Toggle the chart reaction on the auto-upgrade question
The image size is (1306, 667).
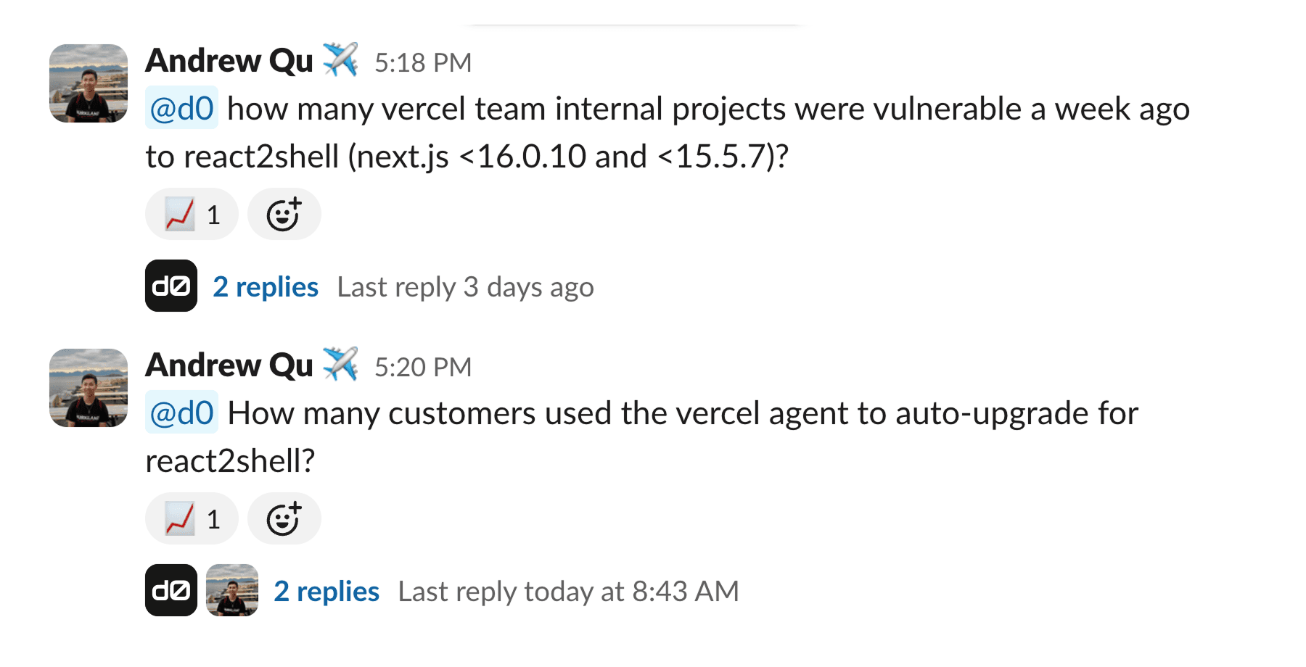coord(191,518)
